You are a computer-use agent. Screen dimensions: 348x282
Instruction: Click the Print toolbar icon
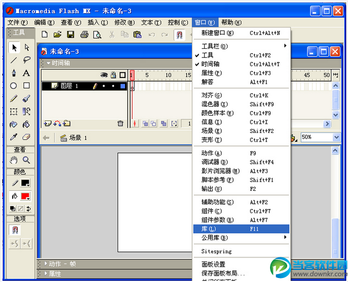[x=84, y=34]
